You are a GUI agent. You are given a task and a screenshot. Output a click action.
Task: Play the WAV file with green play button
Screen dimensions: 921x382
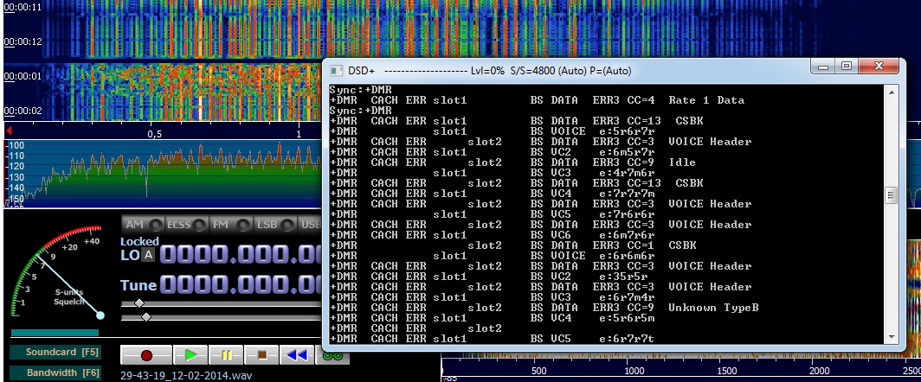(190, 355)
